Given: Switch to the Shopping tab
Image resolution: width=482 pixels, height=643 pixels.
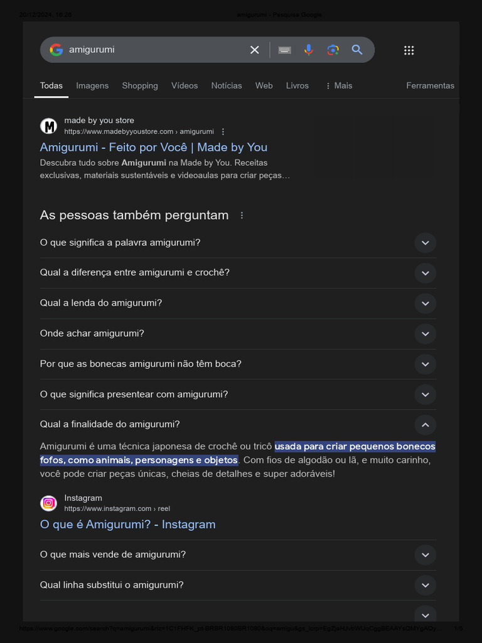Looking at the screenshot, I should coord(140,85).
